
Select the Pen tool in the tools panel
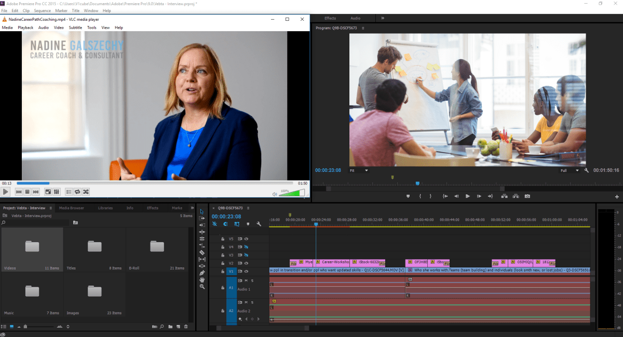(202, 273)
